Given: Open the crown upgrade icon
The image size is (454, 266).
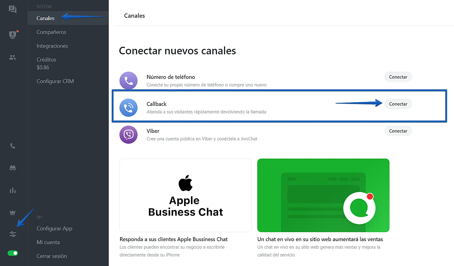Looking at the screenshot, I should (13, 212).
